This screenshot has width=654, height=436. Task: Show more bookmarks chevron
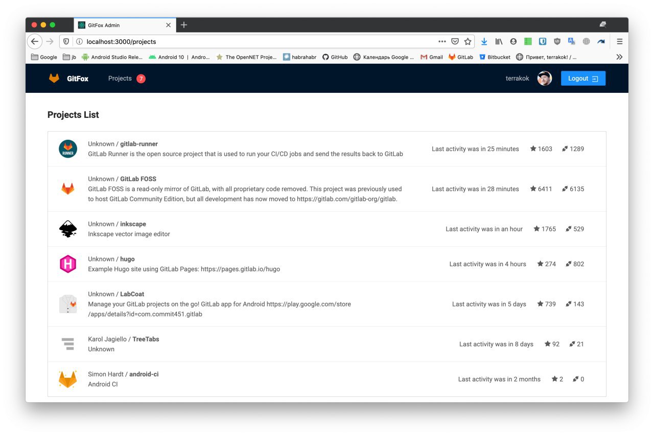pyautogui.click(x=619, y=57)
